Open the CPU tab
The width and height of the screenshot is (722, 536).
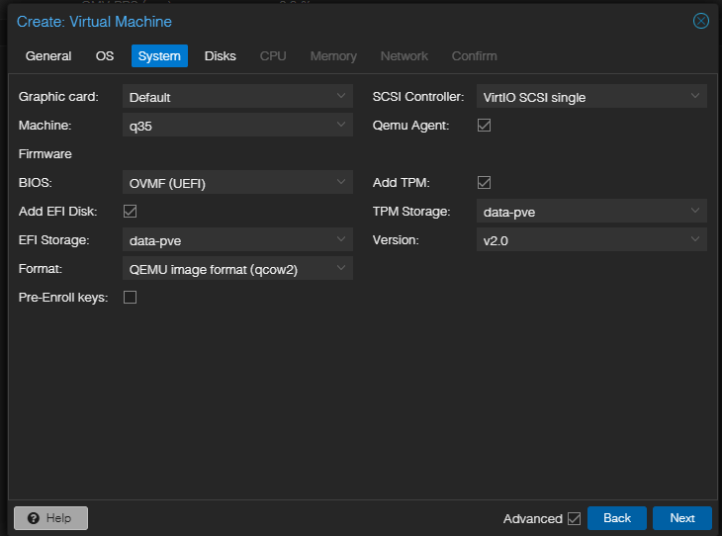(273, 55)
